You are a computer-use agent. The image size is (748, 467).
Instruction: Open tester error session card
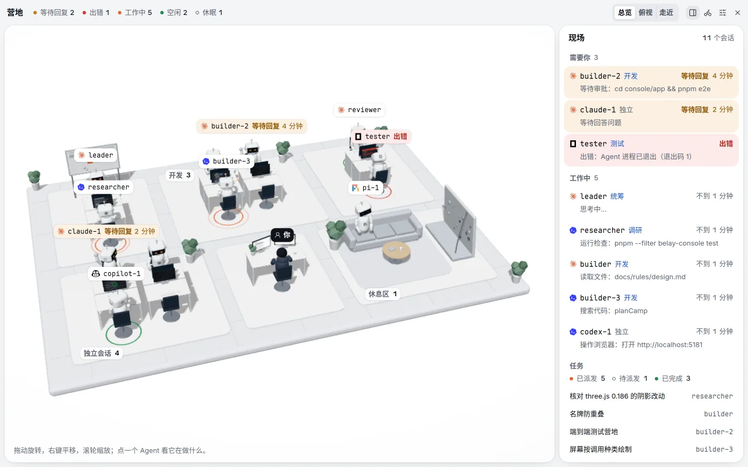click(651, 150)
